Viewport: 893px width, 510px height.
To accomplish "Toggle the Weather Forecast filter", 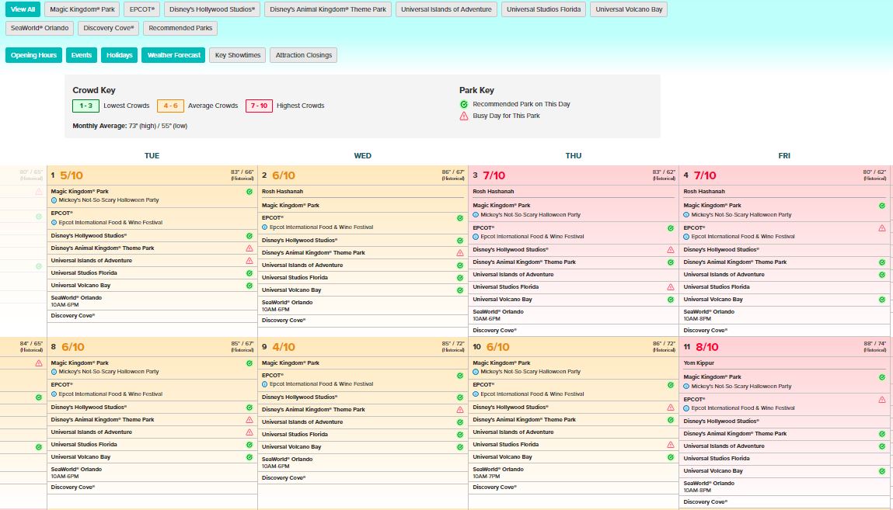I will pos(173,55).
